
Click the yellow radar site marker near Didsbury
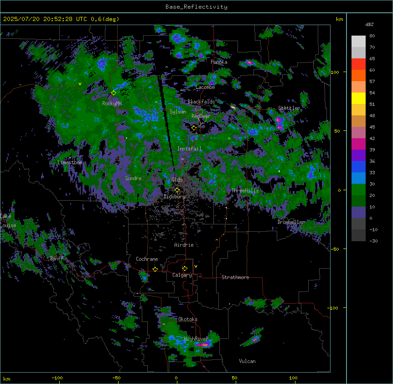tap(177, 190)
